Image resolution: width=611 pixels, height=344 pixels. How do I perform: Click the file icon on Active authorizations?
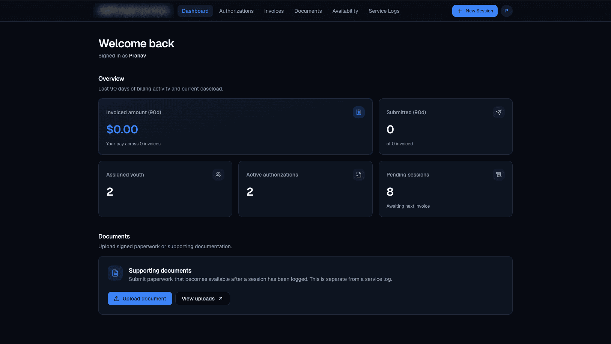point(359,175)
